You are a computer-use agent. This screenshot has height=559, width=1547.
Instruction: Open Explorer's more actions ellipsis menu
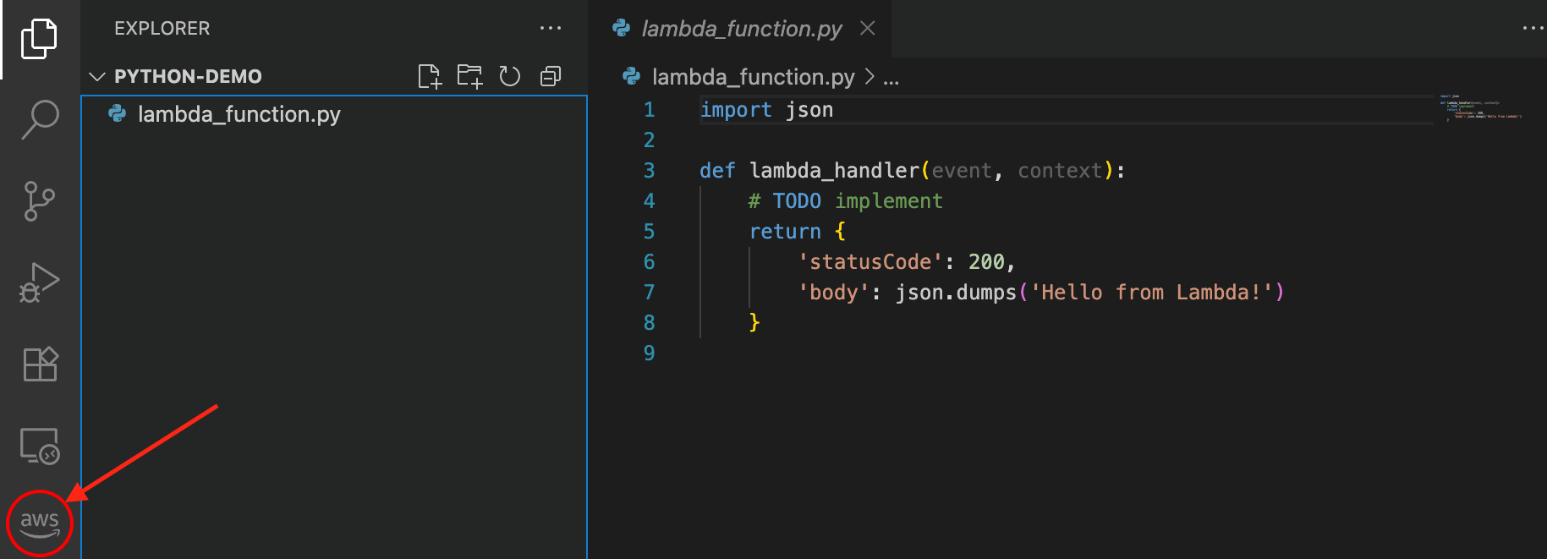551,28
